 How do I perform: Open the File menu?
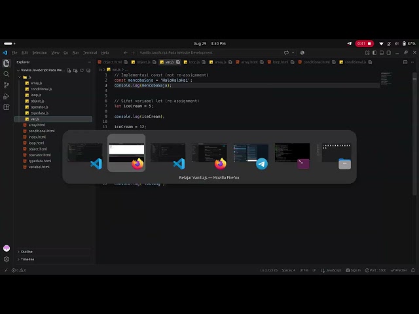(x=14, y=52)
